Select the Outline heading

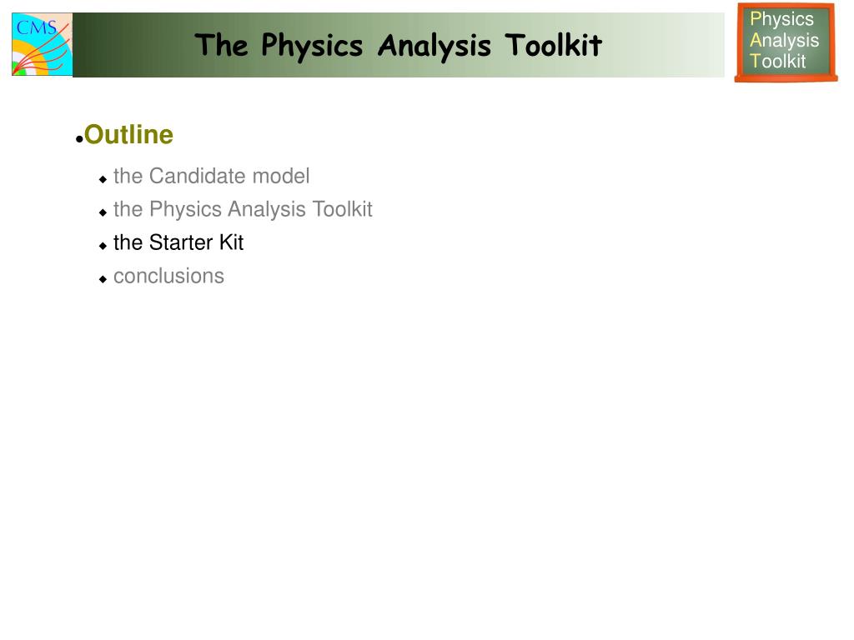pyautogui.click(x=128, y=134)
